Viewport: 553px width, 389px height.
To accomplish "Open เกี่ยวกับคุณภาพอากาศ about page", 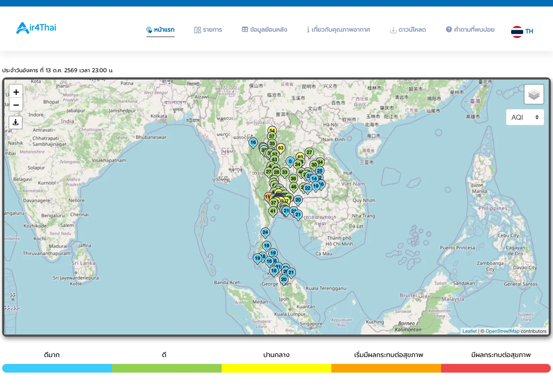I will [338, 30].
